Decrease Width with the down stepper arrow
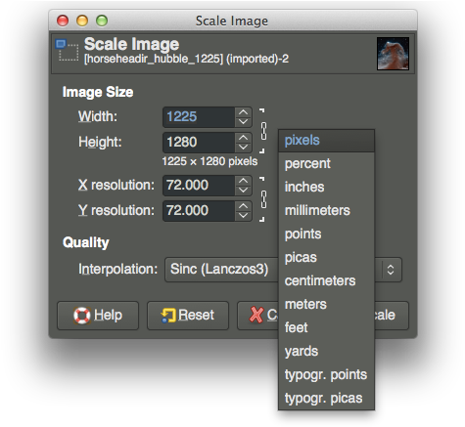 pyautogui.click(x=243, y=121)
